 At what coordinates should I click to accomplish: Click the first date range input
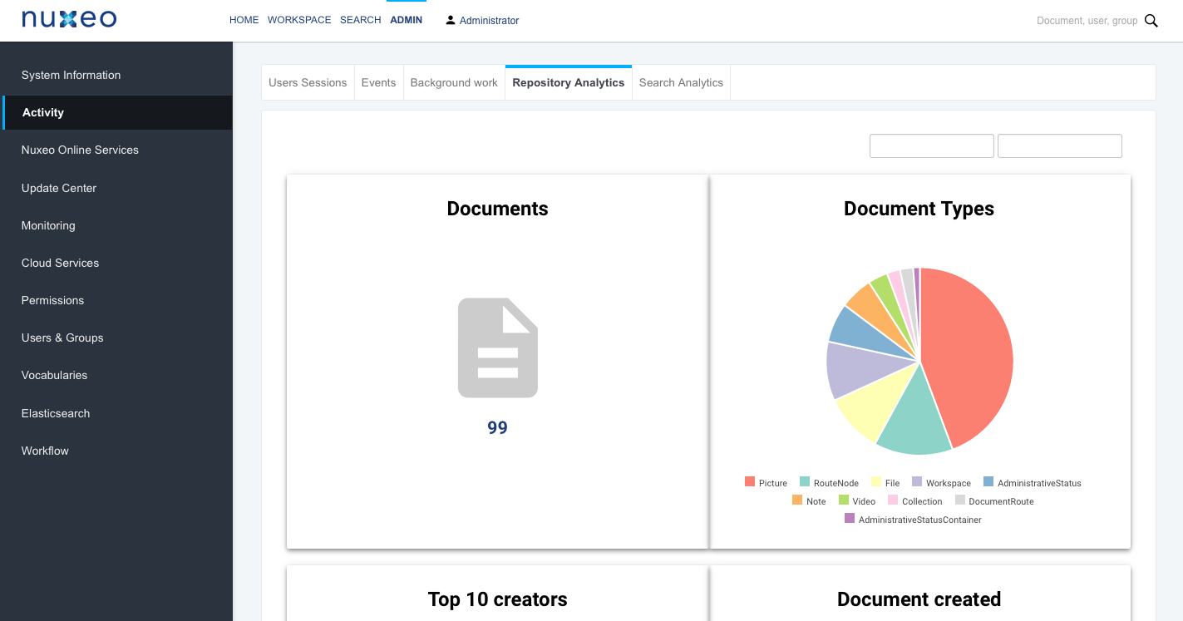(932, 145)
